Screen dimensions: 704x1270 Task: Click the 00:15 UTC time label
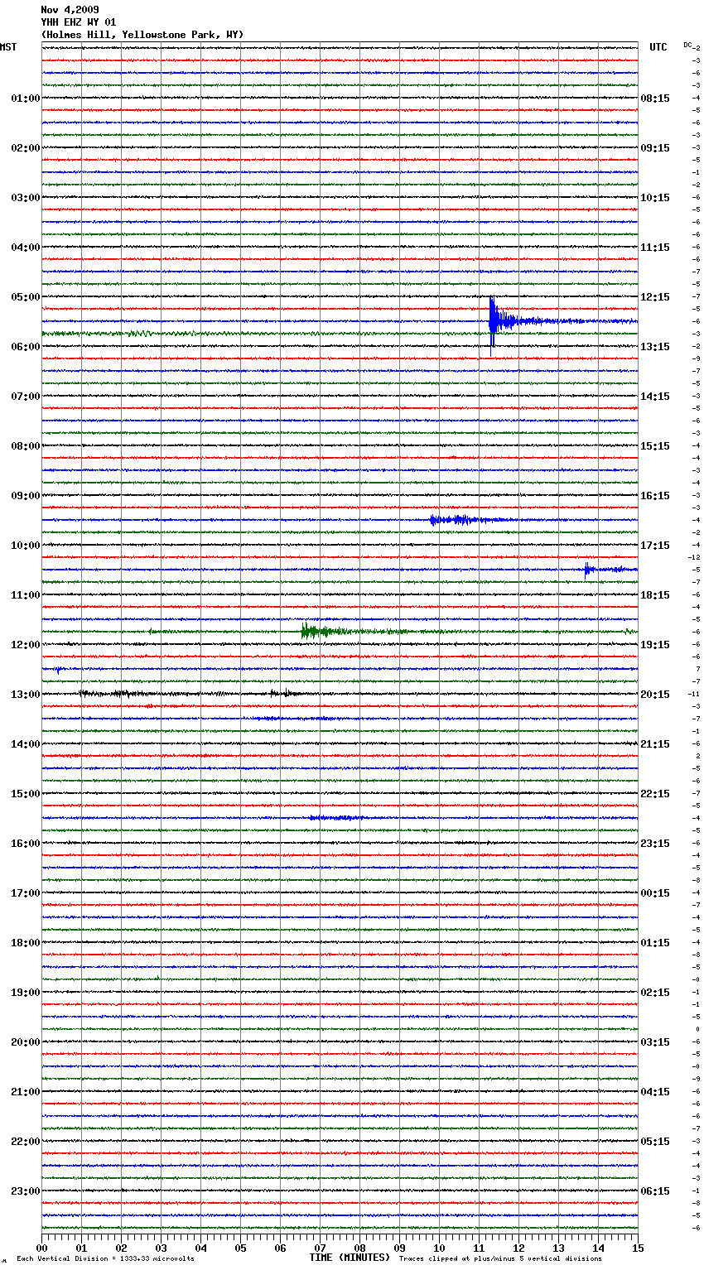click(655, 893)
